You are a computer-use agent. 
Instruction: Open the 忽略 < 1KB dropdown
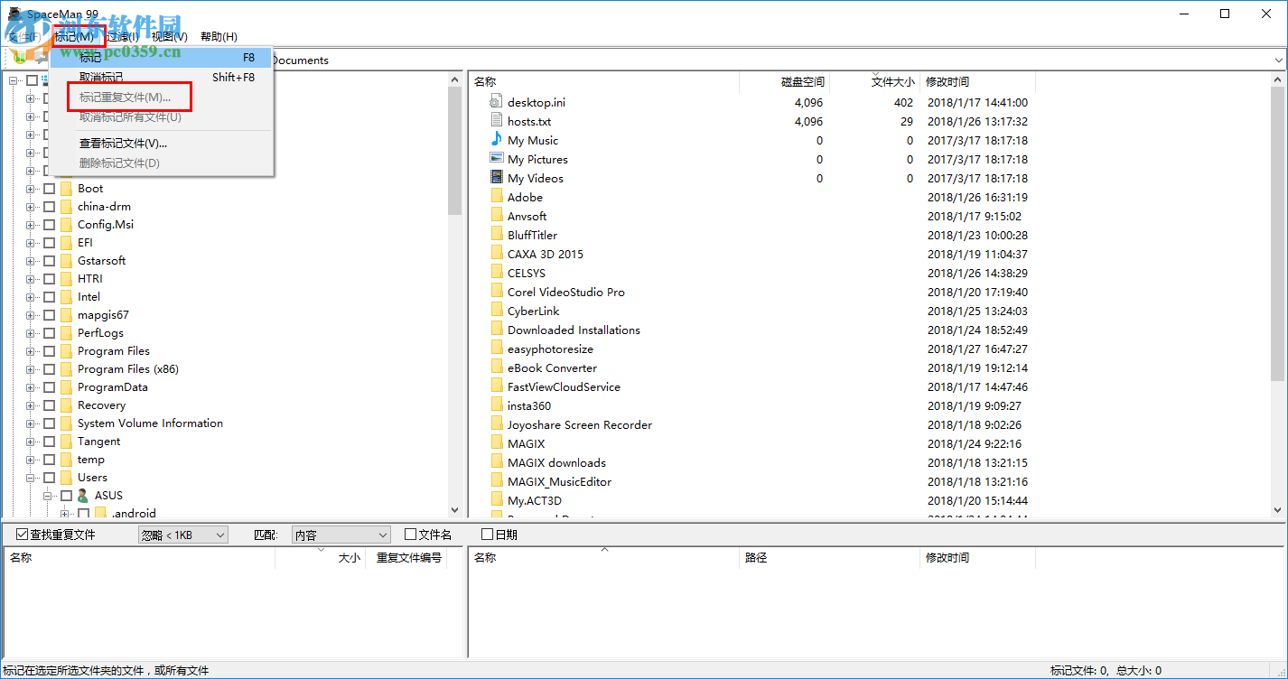183,535
